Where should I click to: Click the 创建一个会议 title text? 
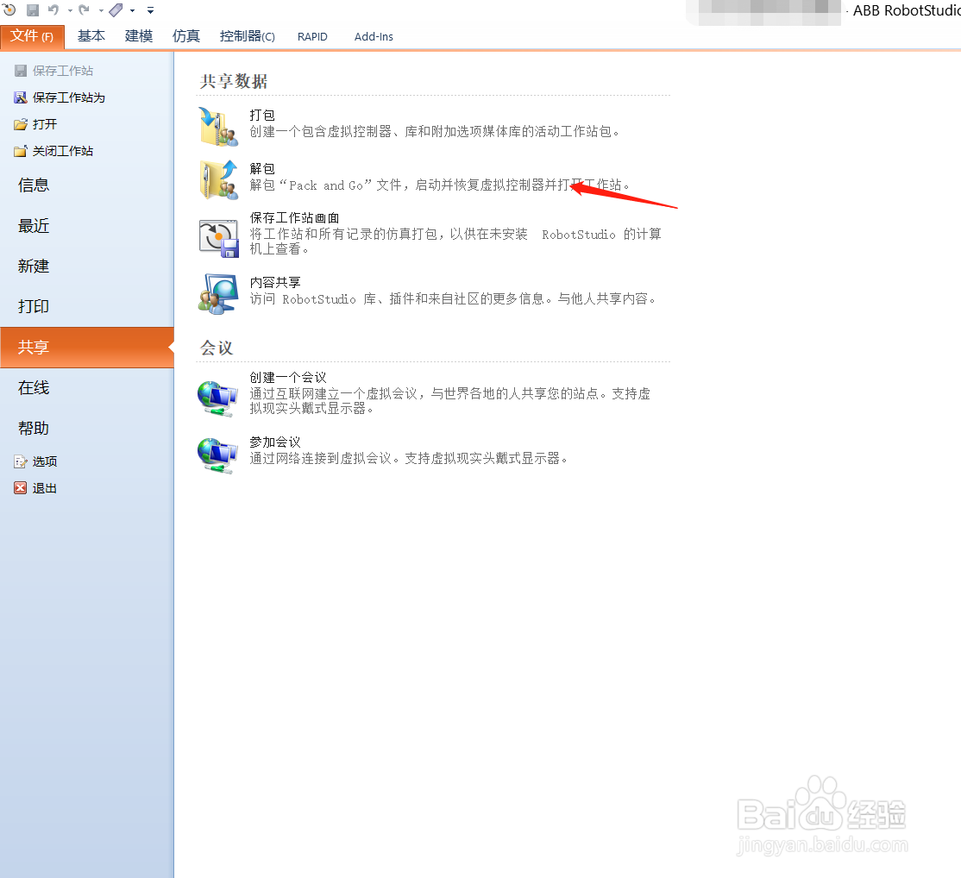click(x=288, y=378)
